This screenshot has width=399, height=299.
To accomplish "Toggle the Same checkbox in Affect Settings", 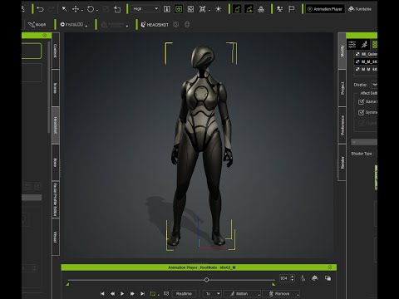I will pos(361,102).
